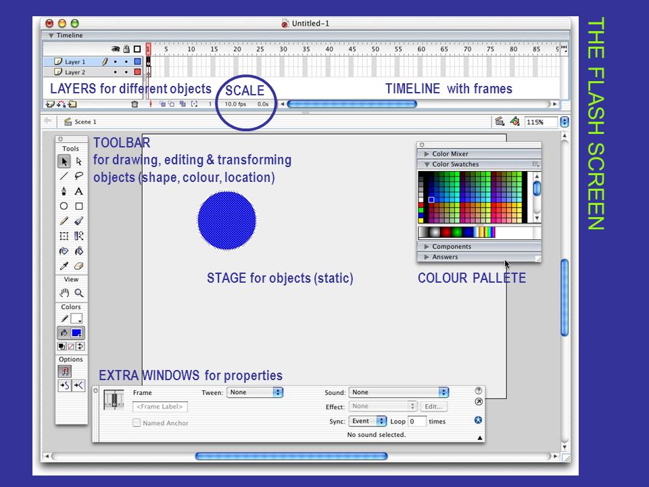
Task: Click the Scene 1 label
Action: (85, 122)
